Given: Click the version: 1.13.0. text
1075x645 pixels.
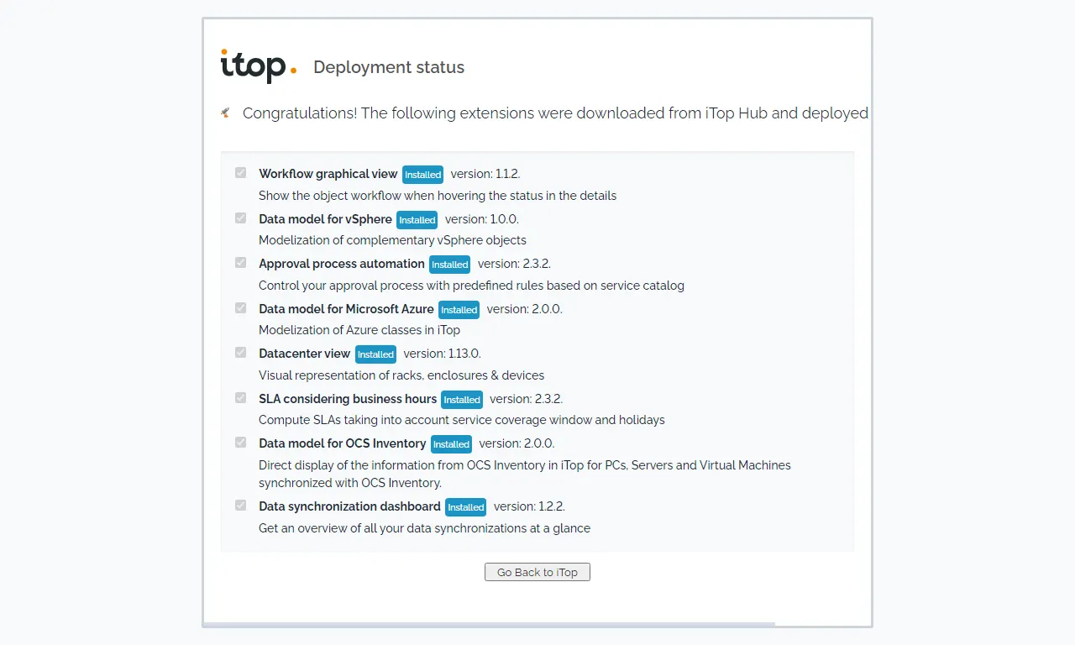Looking at the screenshot, I should click(442, 354).
